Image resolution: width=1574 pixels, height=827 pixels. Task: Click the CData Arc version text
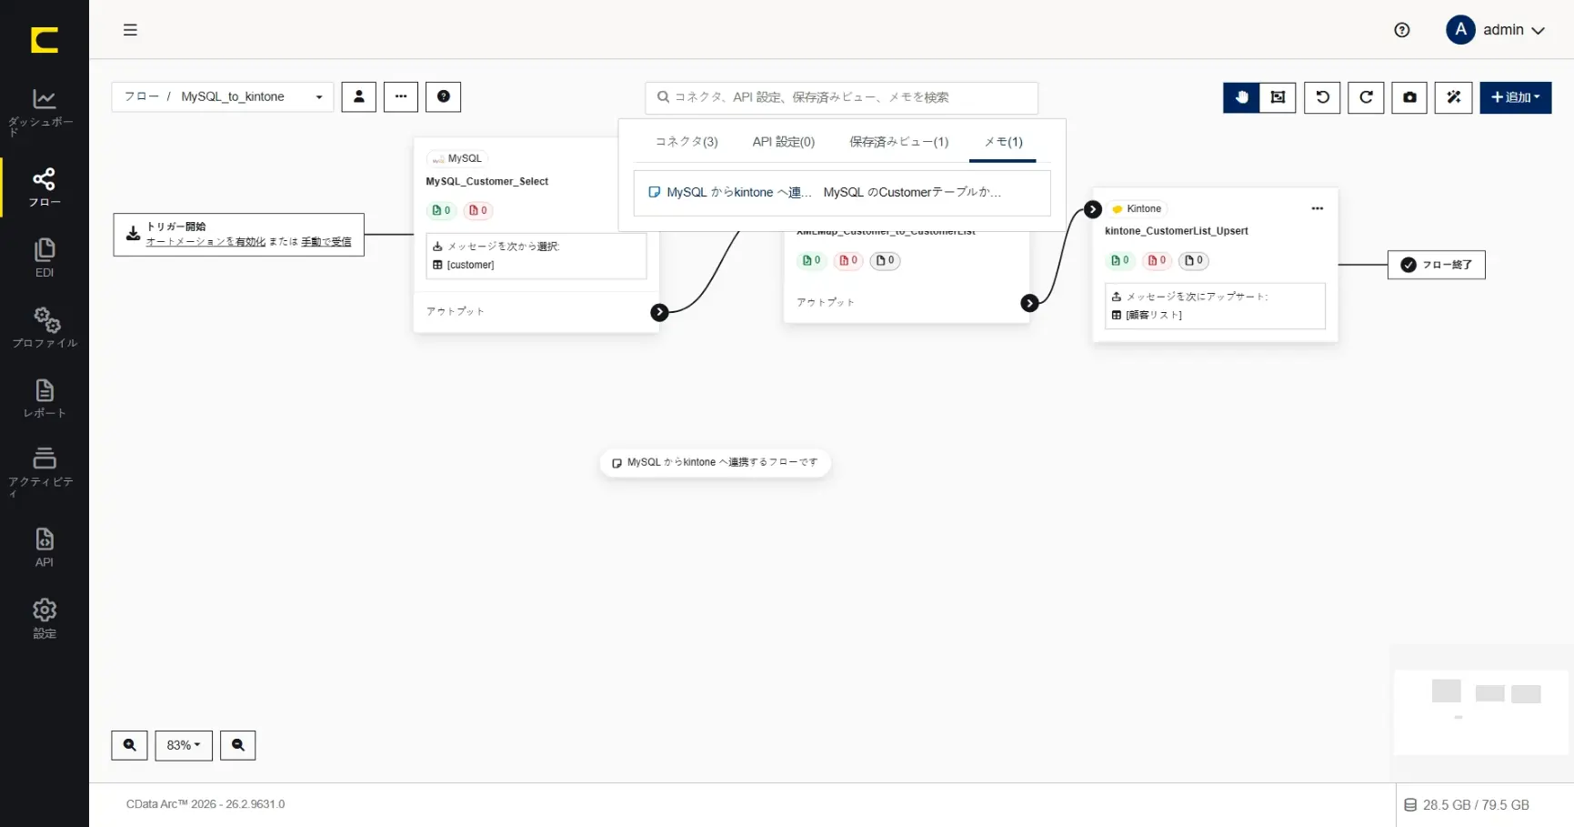pyautogui.click(x=206, y=804)
